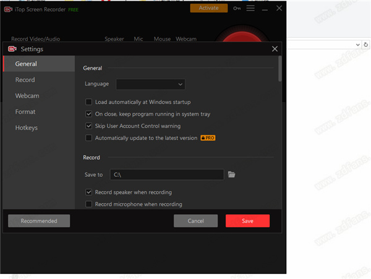This screenshot has width=371, height=279.
Task: Click the Webcam label in main window
Action: coord(186,39)
